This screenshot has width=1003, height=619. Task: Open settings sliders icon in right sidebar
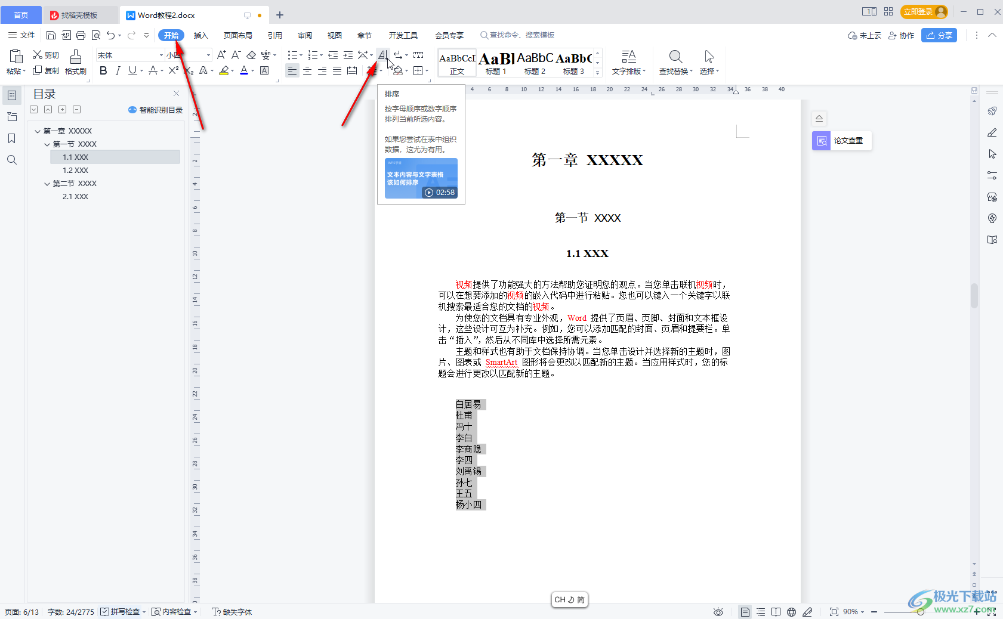point(992,175)
